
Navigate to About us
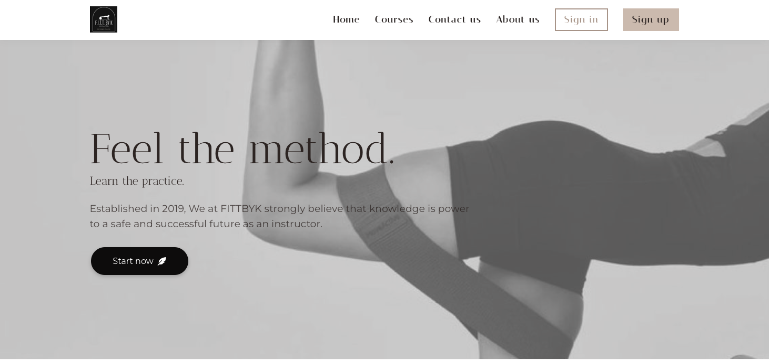pyautogui.click(x=518, y=19)
